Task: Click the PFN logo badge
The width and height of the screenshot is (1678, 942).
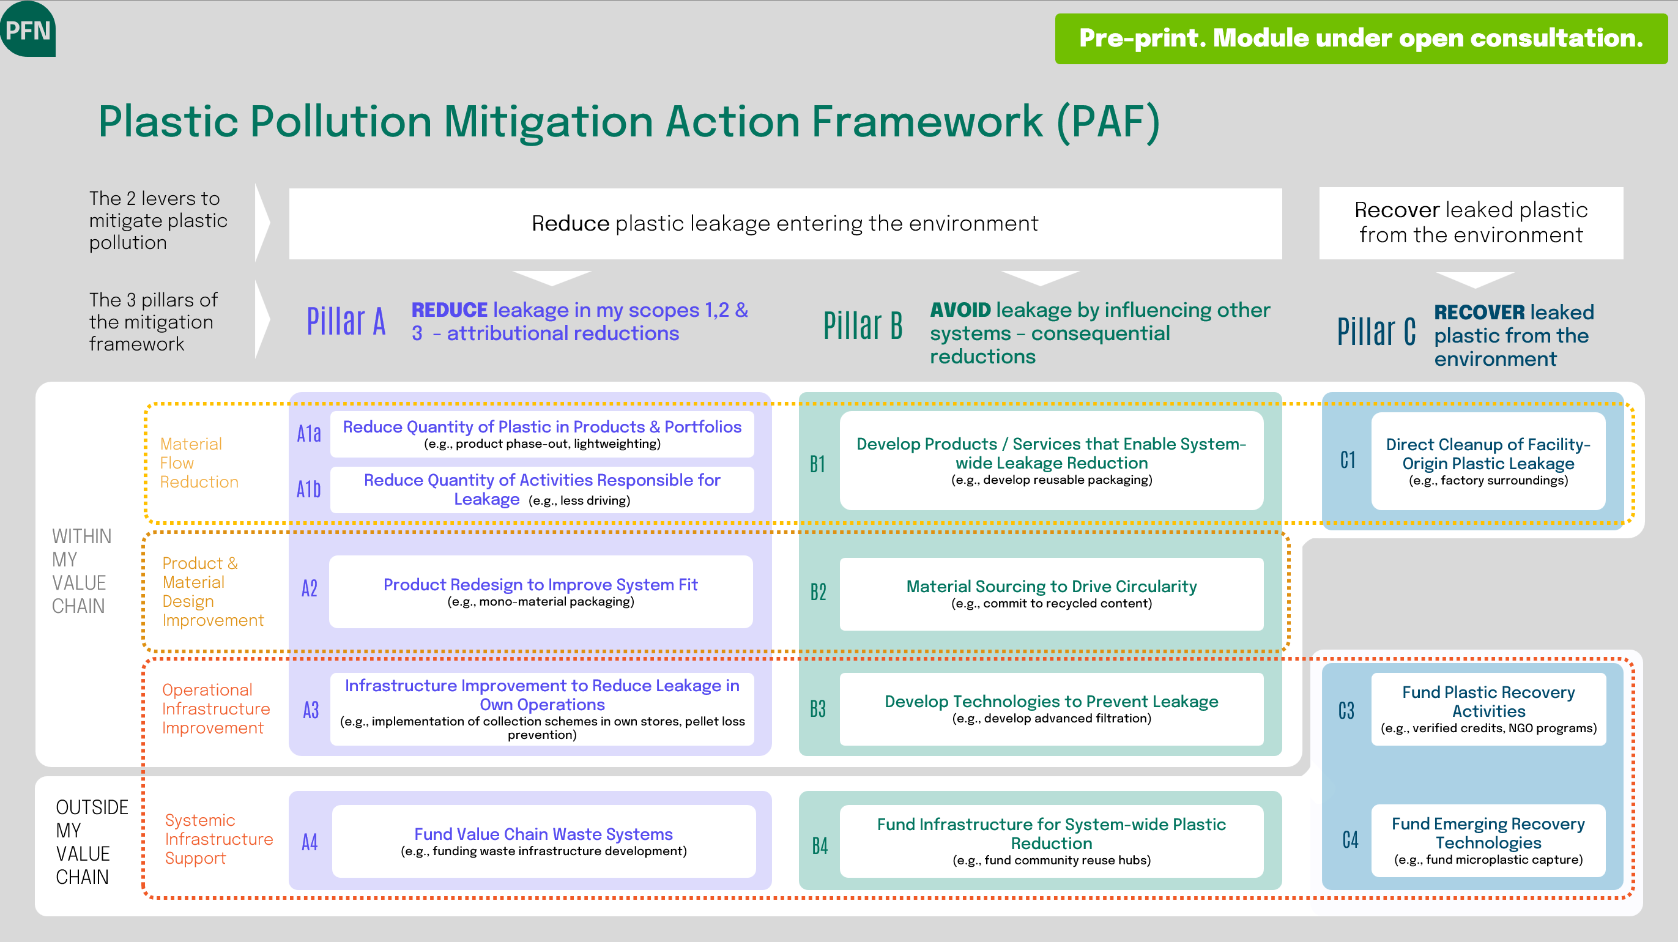Action: point(28,29)
